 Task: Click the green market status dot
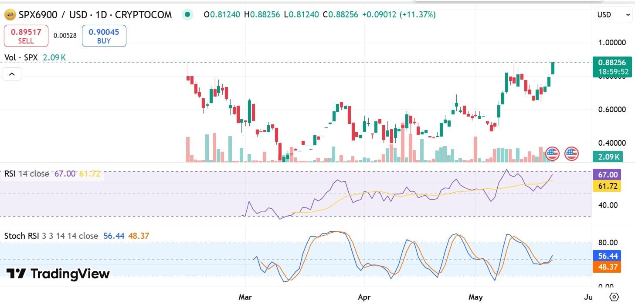coord(188,15)
